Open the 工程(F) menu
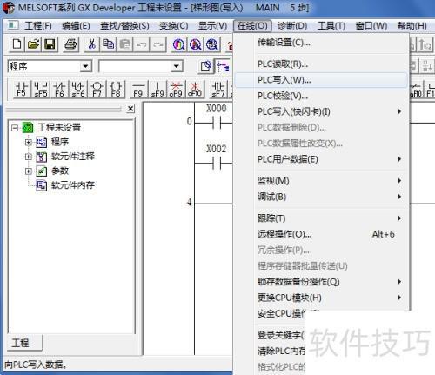Screen dimensions: 435x375 pos(38,26)
